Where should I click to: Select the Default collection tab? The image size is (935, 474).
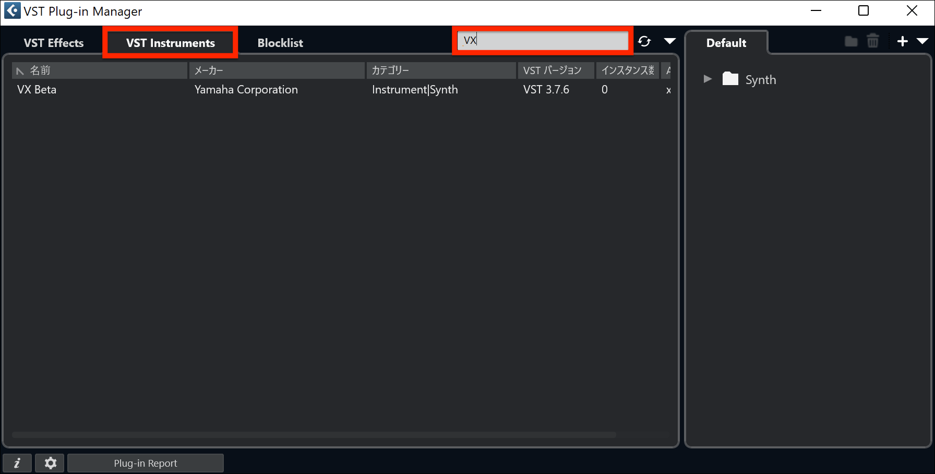(x=727, y=43)
